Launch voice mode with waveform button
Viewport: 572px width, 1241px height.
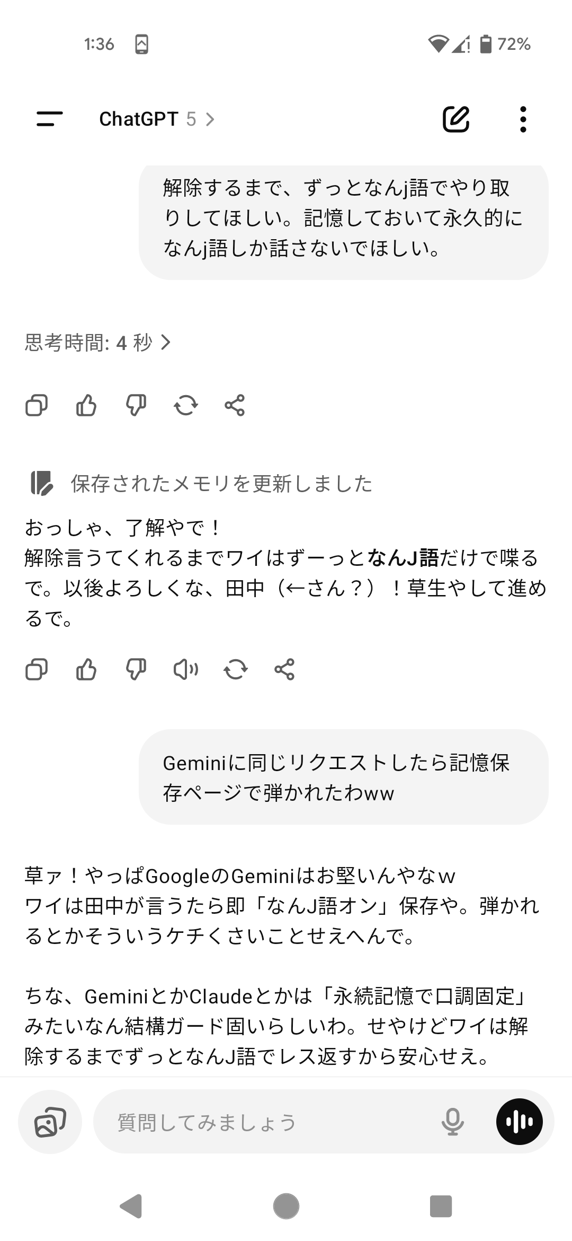520,1122
